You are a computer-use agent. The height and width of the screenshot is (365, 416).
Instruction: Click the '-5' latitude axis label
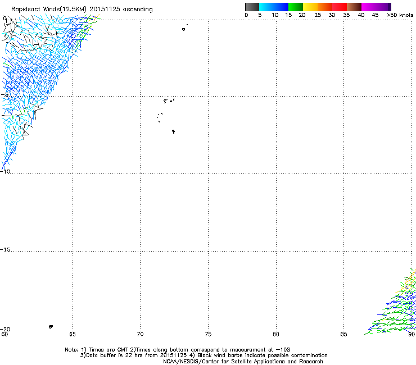pos(4,95)
